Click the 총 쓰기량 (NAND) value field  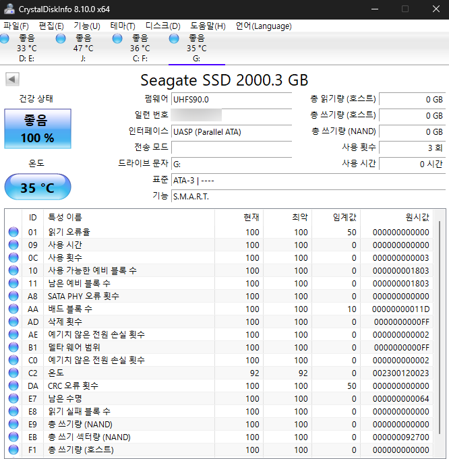click(413, 131)
